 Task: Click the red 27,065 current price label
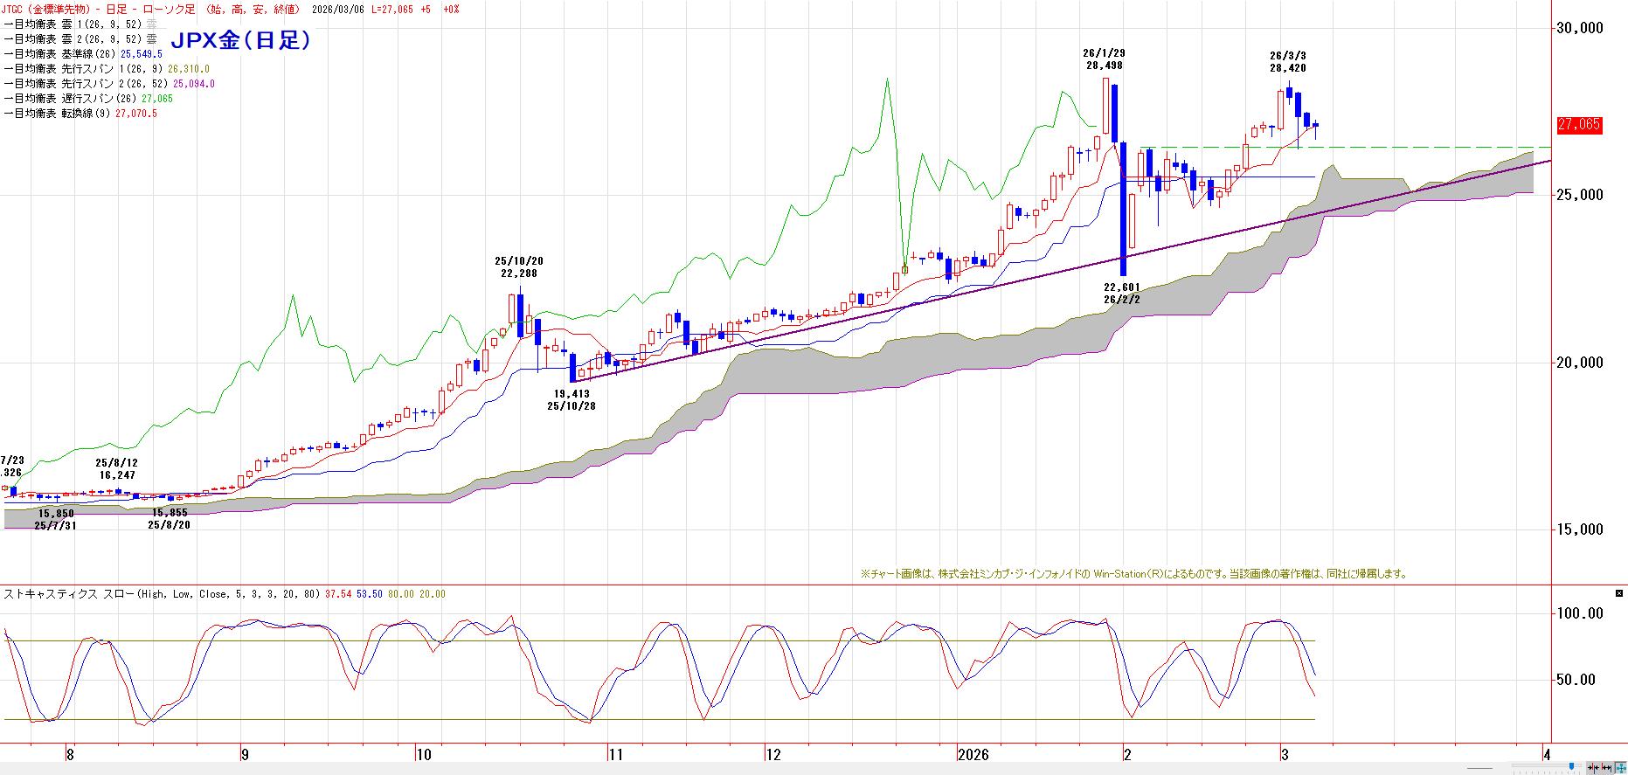1578,125
